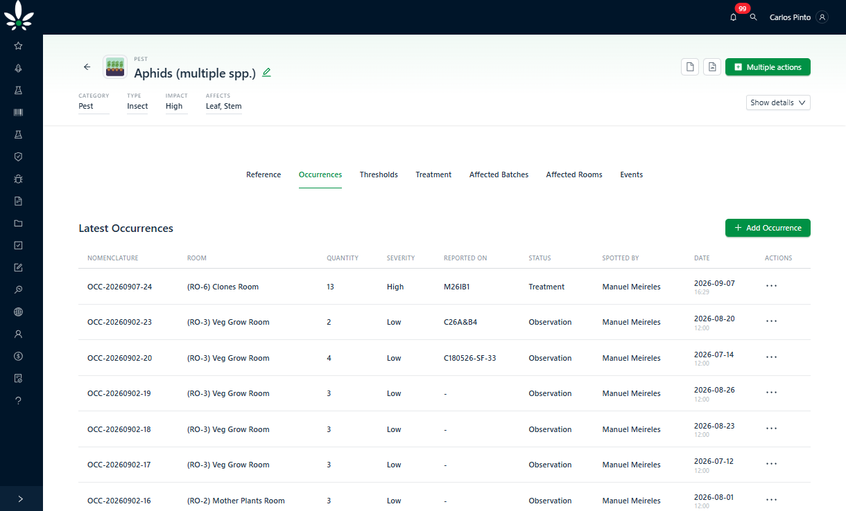This screenshot has width=846, height=511.
Task: Click the search magnifier in the top bar
Action: (753, 17)
